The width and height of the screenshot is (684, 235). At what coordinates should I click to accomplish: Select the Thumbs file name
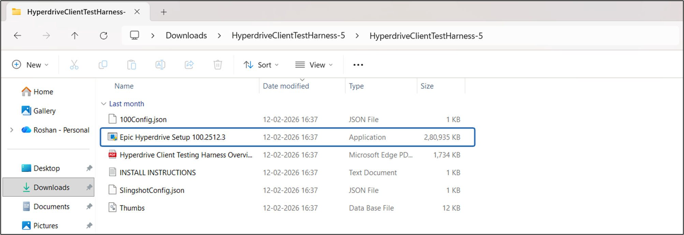(x=132, y=208)
